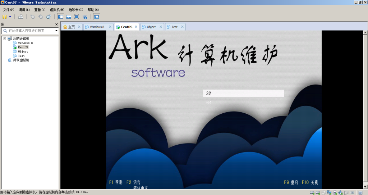
Task: Toggle the console view icon in the toolbar
Action: click(x=96, y=17)
